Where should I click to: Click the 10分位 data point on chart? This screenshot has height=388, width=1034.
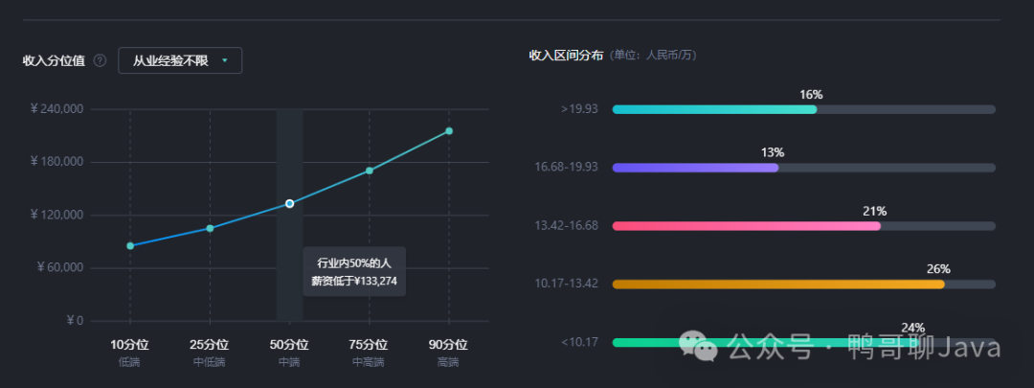(x=130, y=246)
